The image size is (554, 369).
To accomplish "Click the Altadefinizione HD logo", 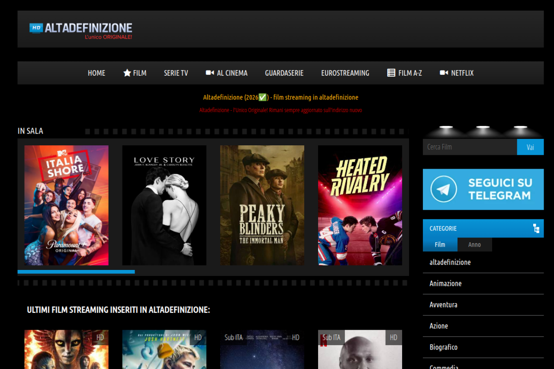I will coord(81,30).
